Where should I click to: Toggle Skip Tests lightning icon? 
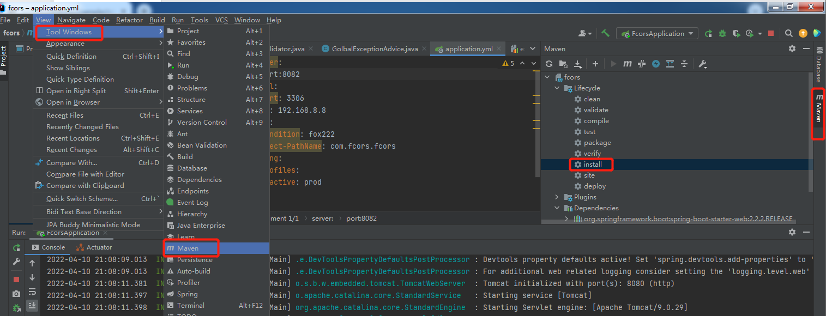click(x=656, y=64)
